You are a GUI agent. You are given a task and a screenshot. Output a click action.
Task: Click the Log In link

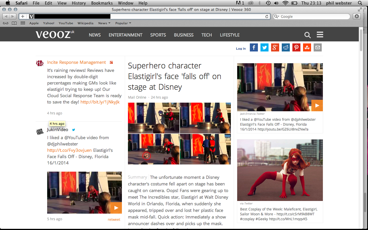tap(241, 49)
